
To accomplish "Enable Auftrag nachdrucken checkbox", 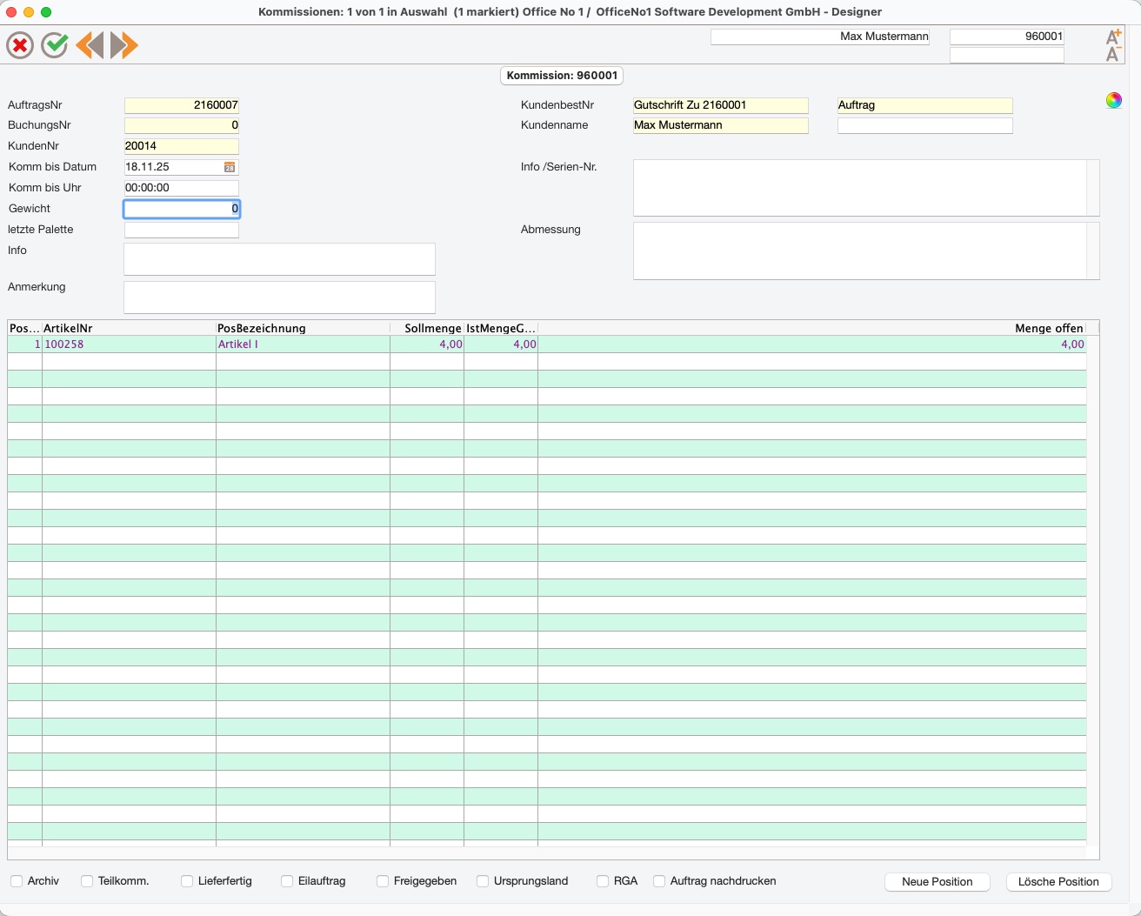I will point(659,881).
